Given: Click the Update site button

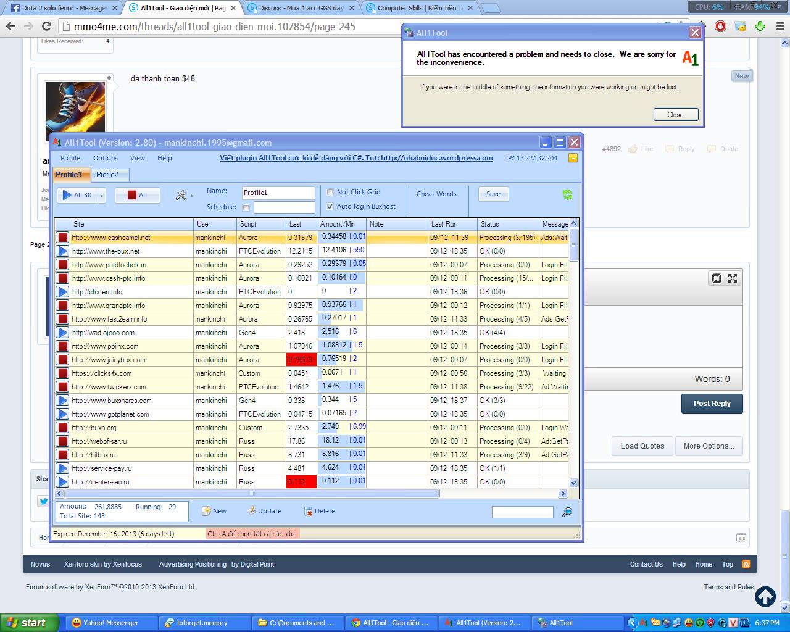Looking at the screenshot, I should click(264, 511).
